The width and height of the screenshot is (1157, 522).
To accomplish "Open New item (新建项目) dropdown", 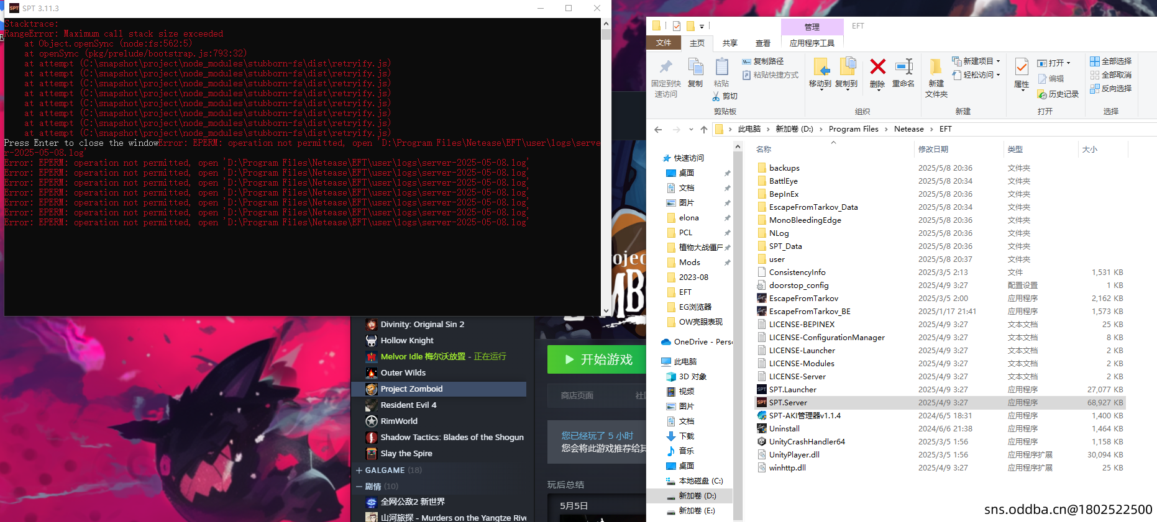I will point(976,61).
